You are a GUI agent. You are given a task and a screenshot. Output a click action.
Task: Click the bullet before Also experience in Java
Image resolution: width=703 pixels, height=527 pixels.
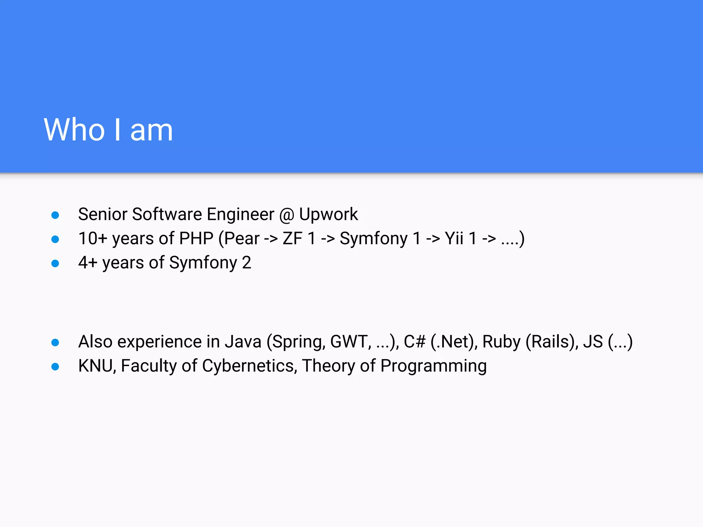[x=55, y=342]
